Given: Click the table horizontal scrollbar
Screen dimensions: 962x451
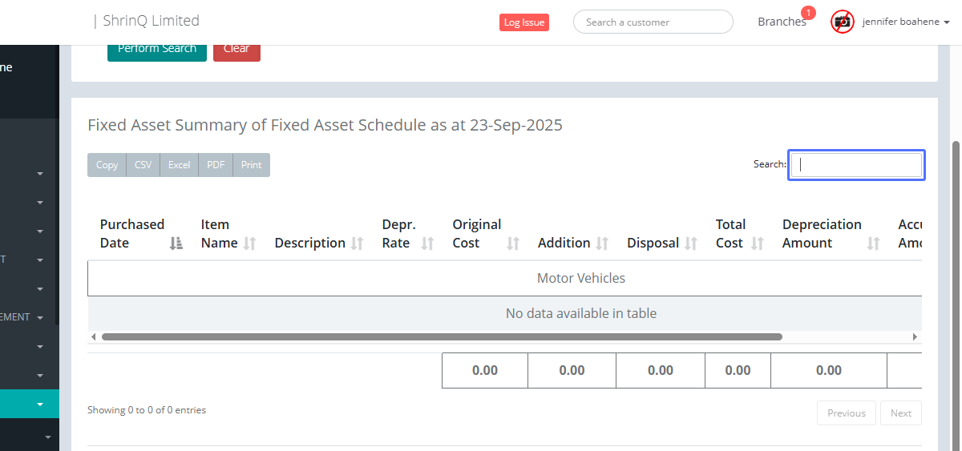Looking at the screenshot, I should [441, 337].
